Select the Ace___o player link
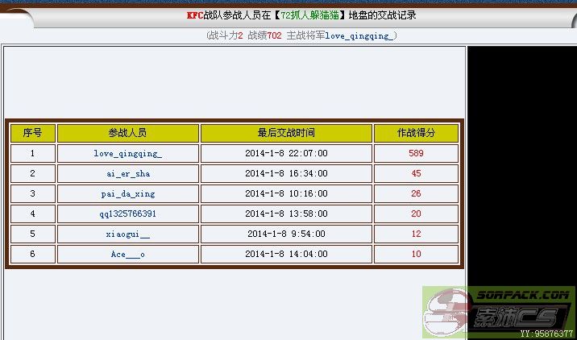577x340 pixels. (127, 254)
